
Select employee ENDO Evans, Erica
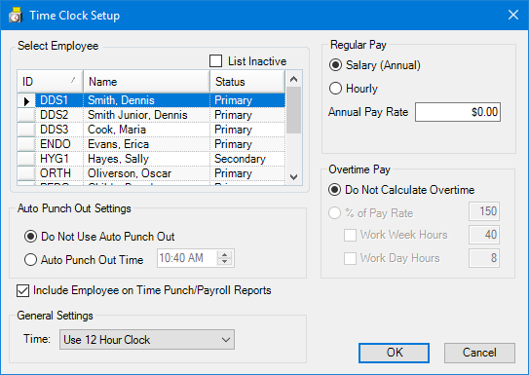[151, 144]
